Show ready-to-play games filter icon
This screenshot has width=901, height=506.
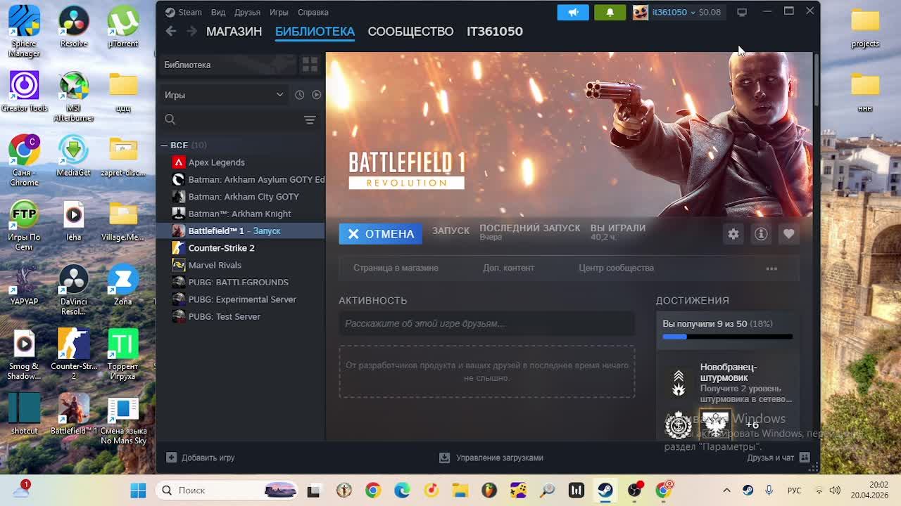(316, 95)
